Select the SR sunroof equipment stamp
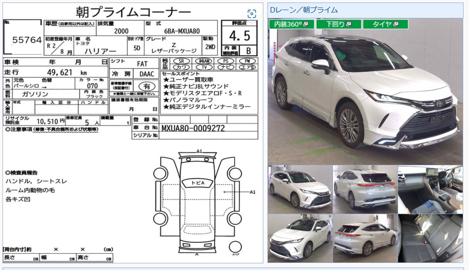Image resolution: width=469 pixels, height=270 pixels. (x=181, y=61)
